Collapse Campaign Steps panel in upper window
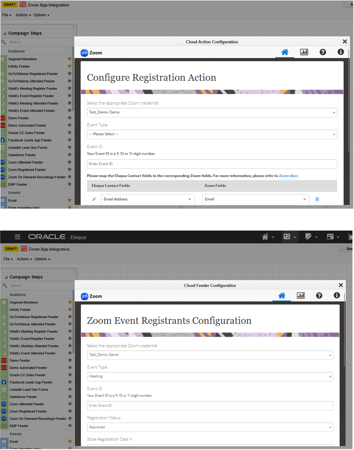Screen dimensions: 354x450 (x=4, y=33)
